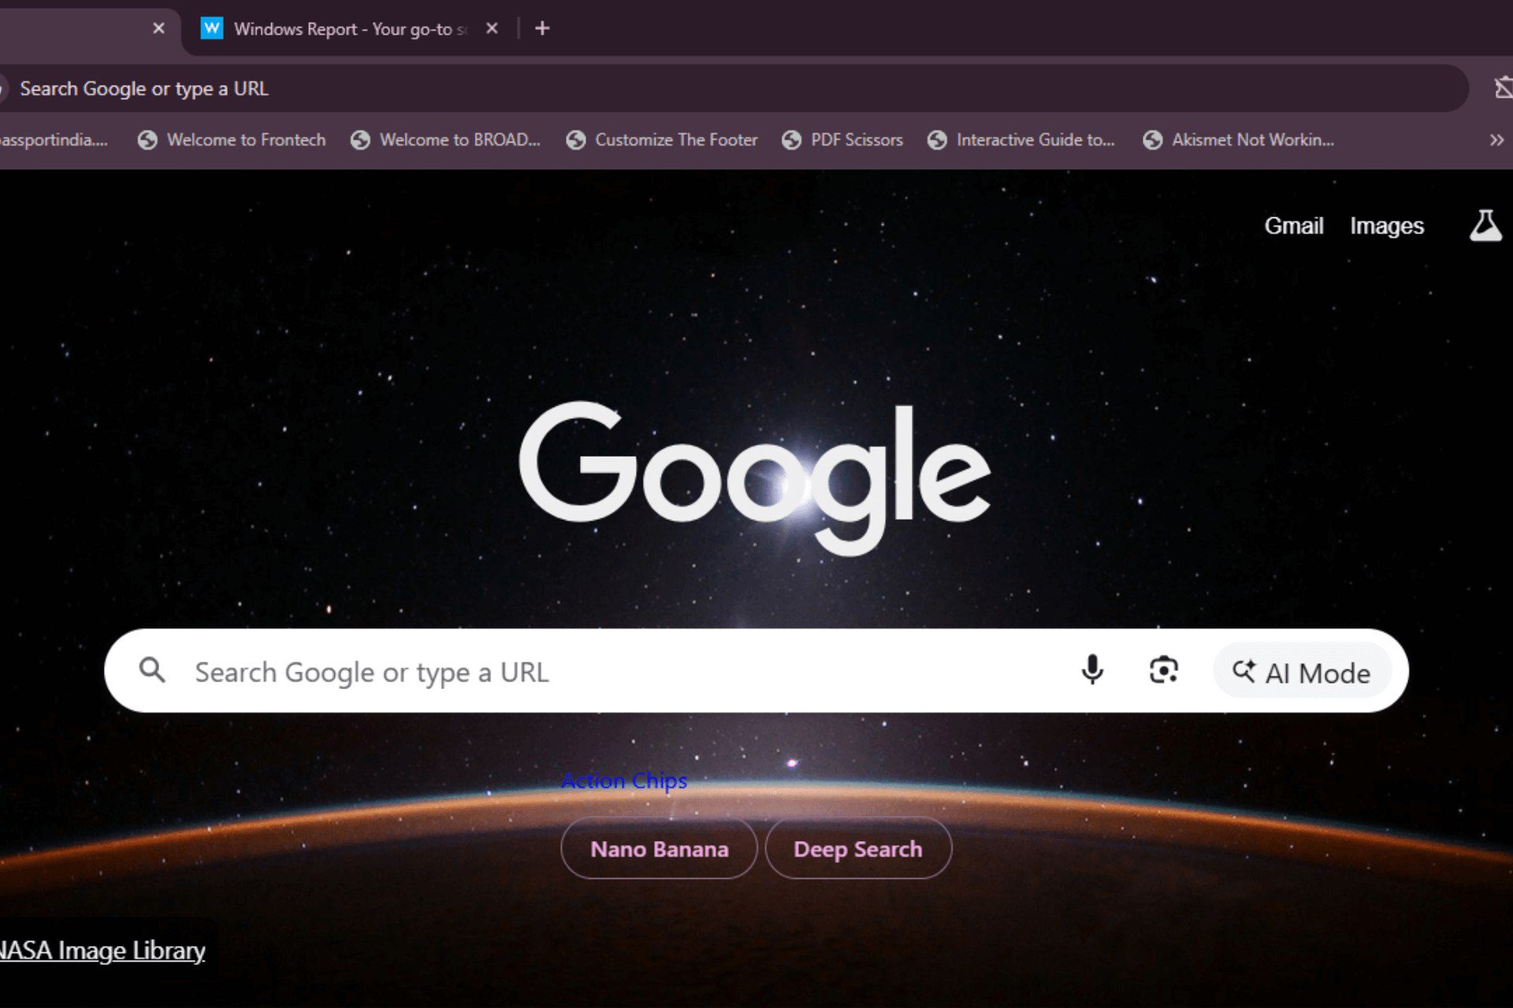1513x1008 pixels.
Task: Focus the Google search input field
Action: pyautogui.click(x=615, y=672)
